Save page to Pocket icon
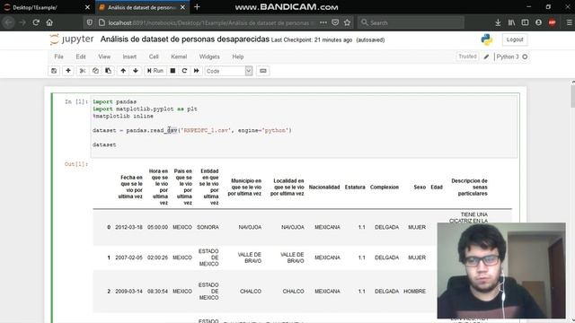 [335, 22]
